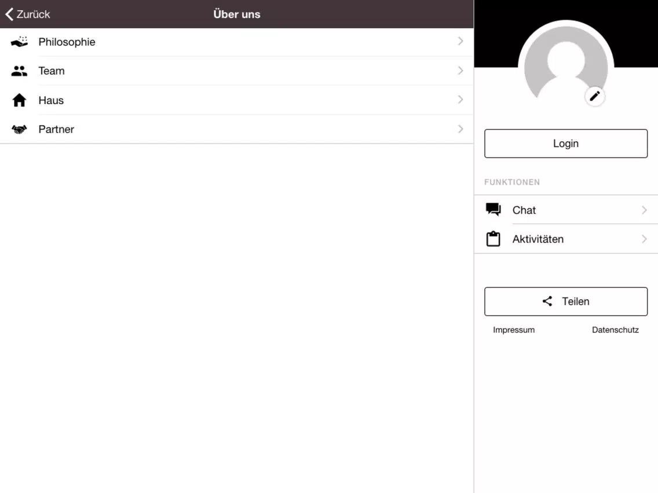Click the Philosophie hand icon
The width and height of the screenshot is (658, 493).
19,42
